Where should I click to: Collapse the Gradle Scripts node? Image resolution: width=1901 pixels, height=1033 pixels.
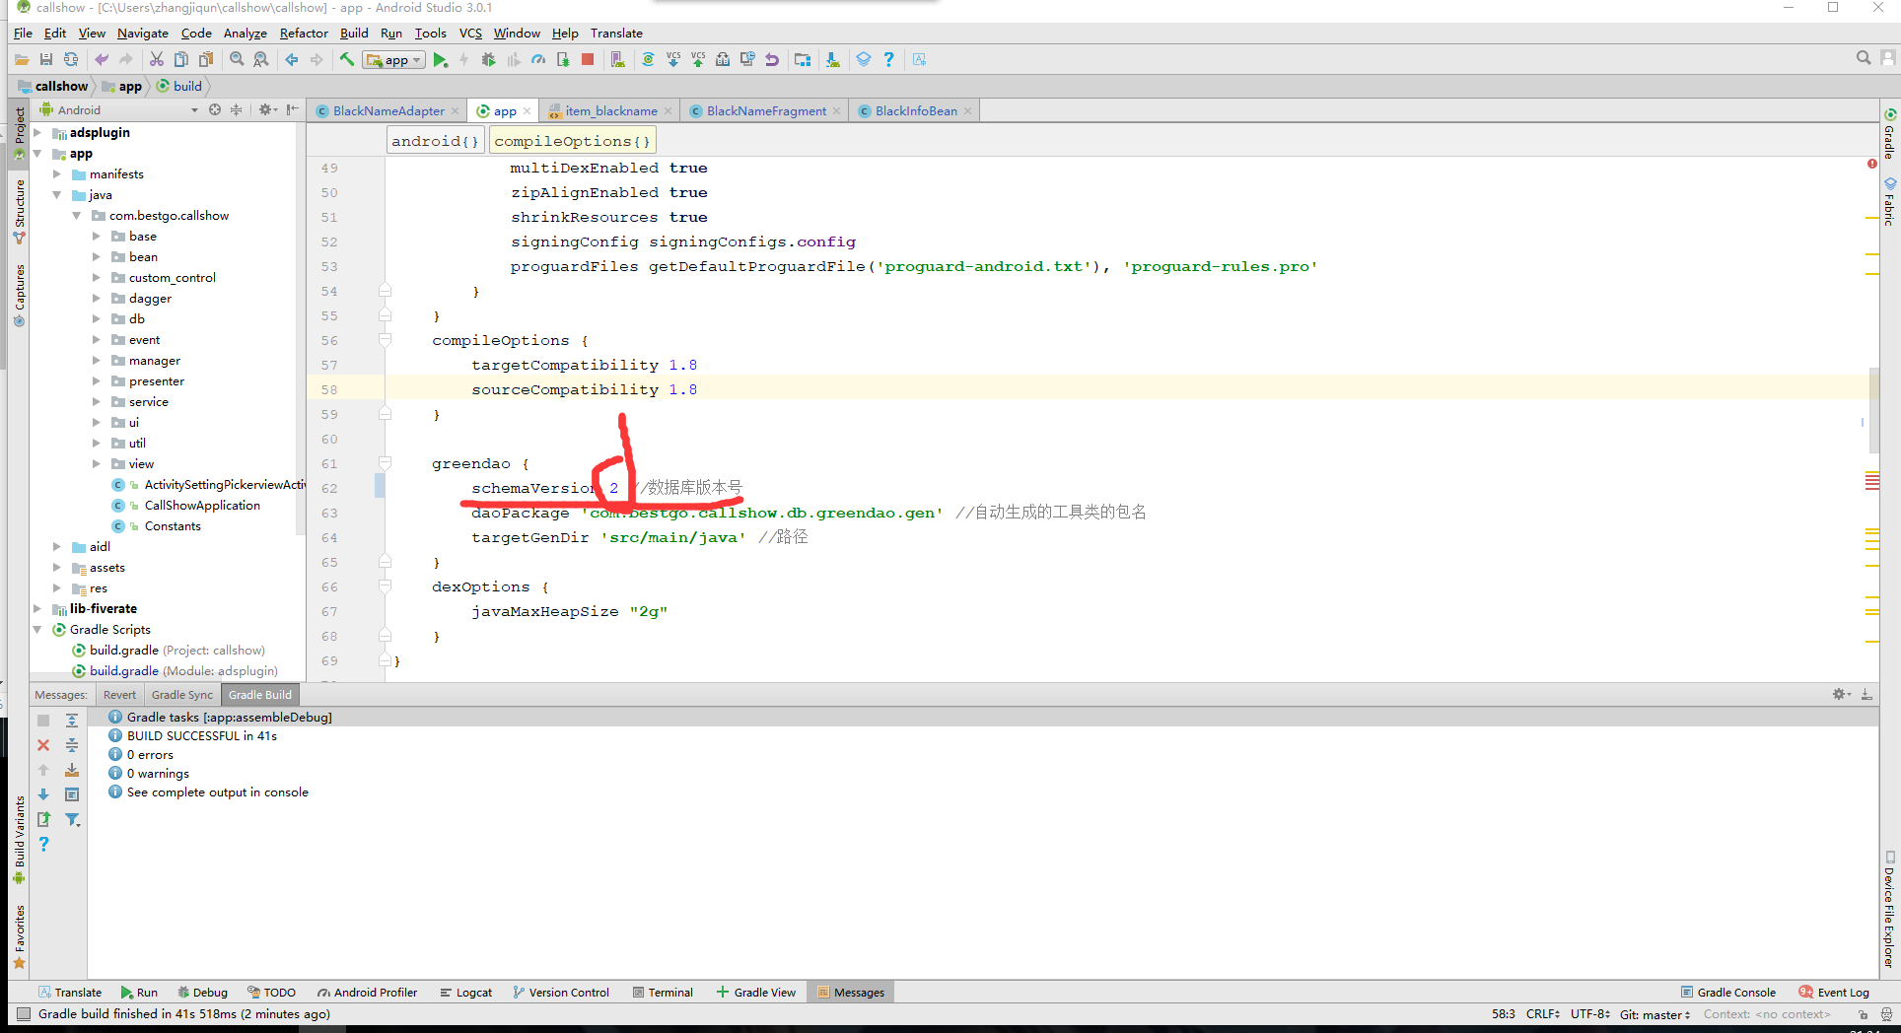coord(37,629)
